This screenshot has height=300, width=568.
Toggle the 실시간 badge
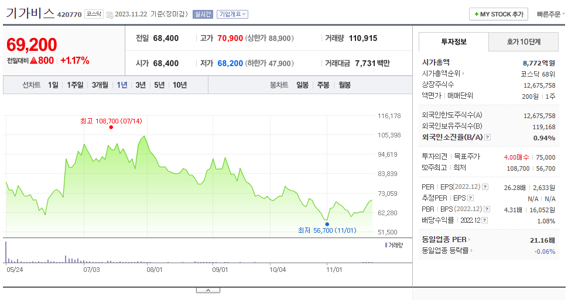coord(203,14)
